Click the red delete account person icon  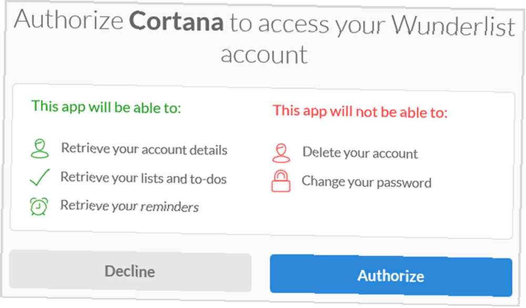pyautogui.click(x=281, y=153)
